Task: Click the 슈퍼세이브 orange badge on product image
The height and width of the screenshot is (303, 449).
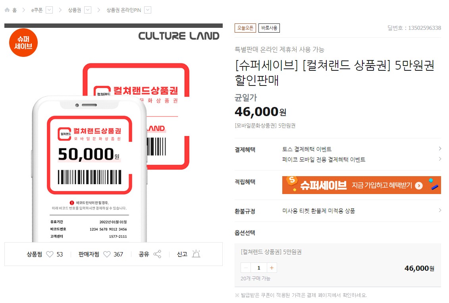Action: (x=23, y=43)
